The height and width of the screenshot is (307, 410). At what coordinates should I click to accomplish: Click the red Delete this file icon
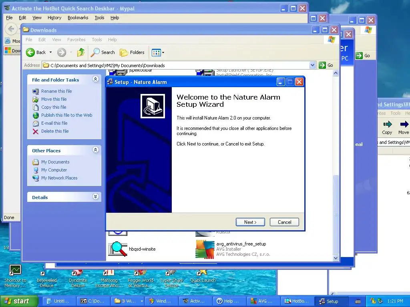point(36,131)
